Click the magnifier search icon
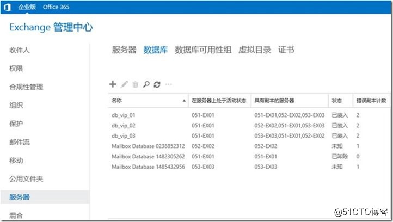 pos(146,84)
